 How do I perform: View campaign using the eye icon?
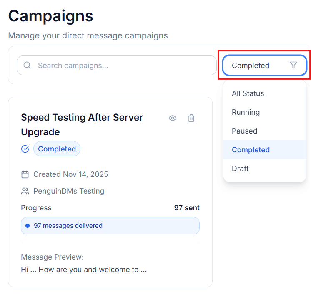pos(173,118)
